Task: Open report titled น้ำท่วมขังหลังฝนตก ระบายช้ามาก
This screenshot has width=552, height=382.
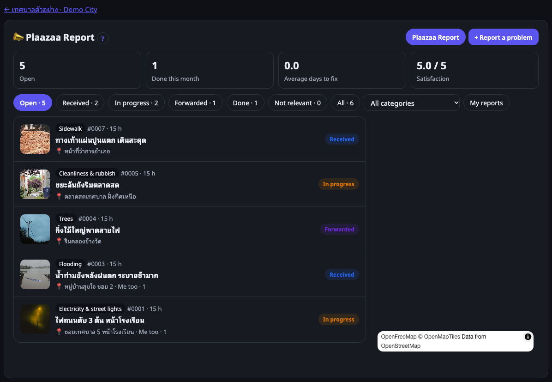Action: (107, 275)
